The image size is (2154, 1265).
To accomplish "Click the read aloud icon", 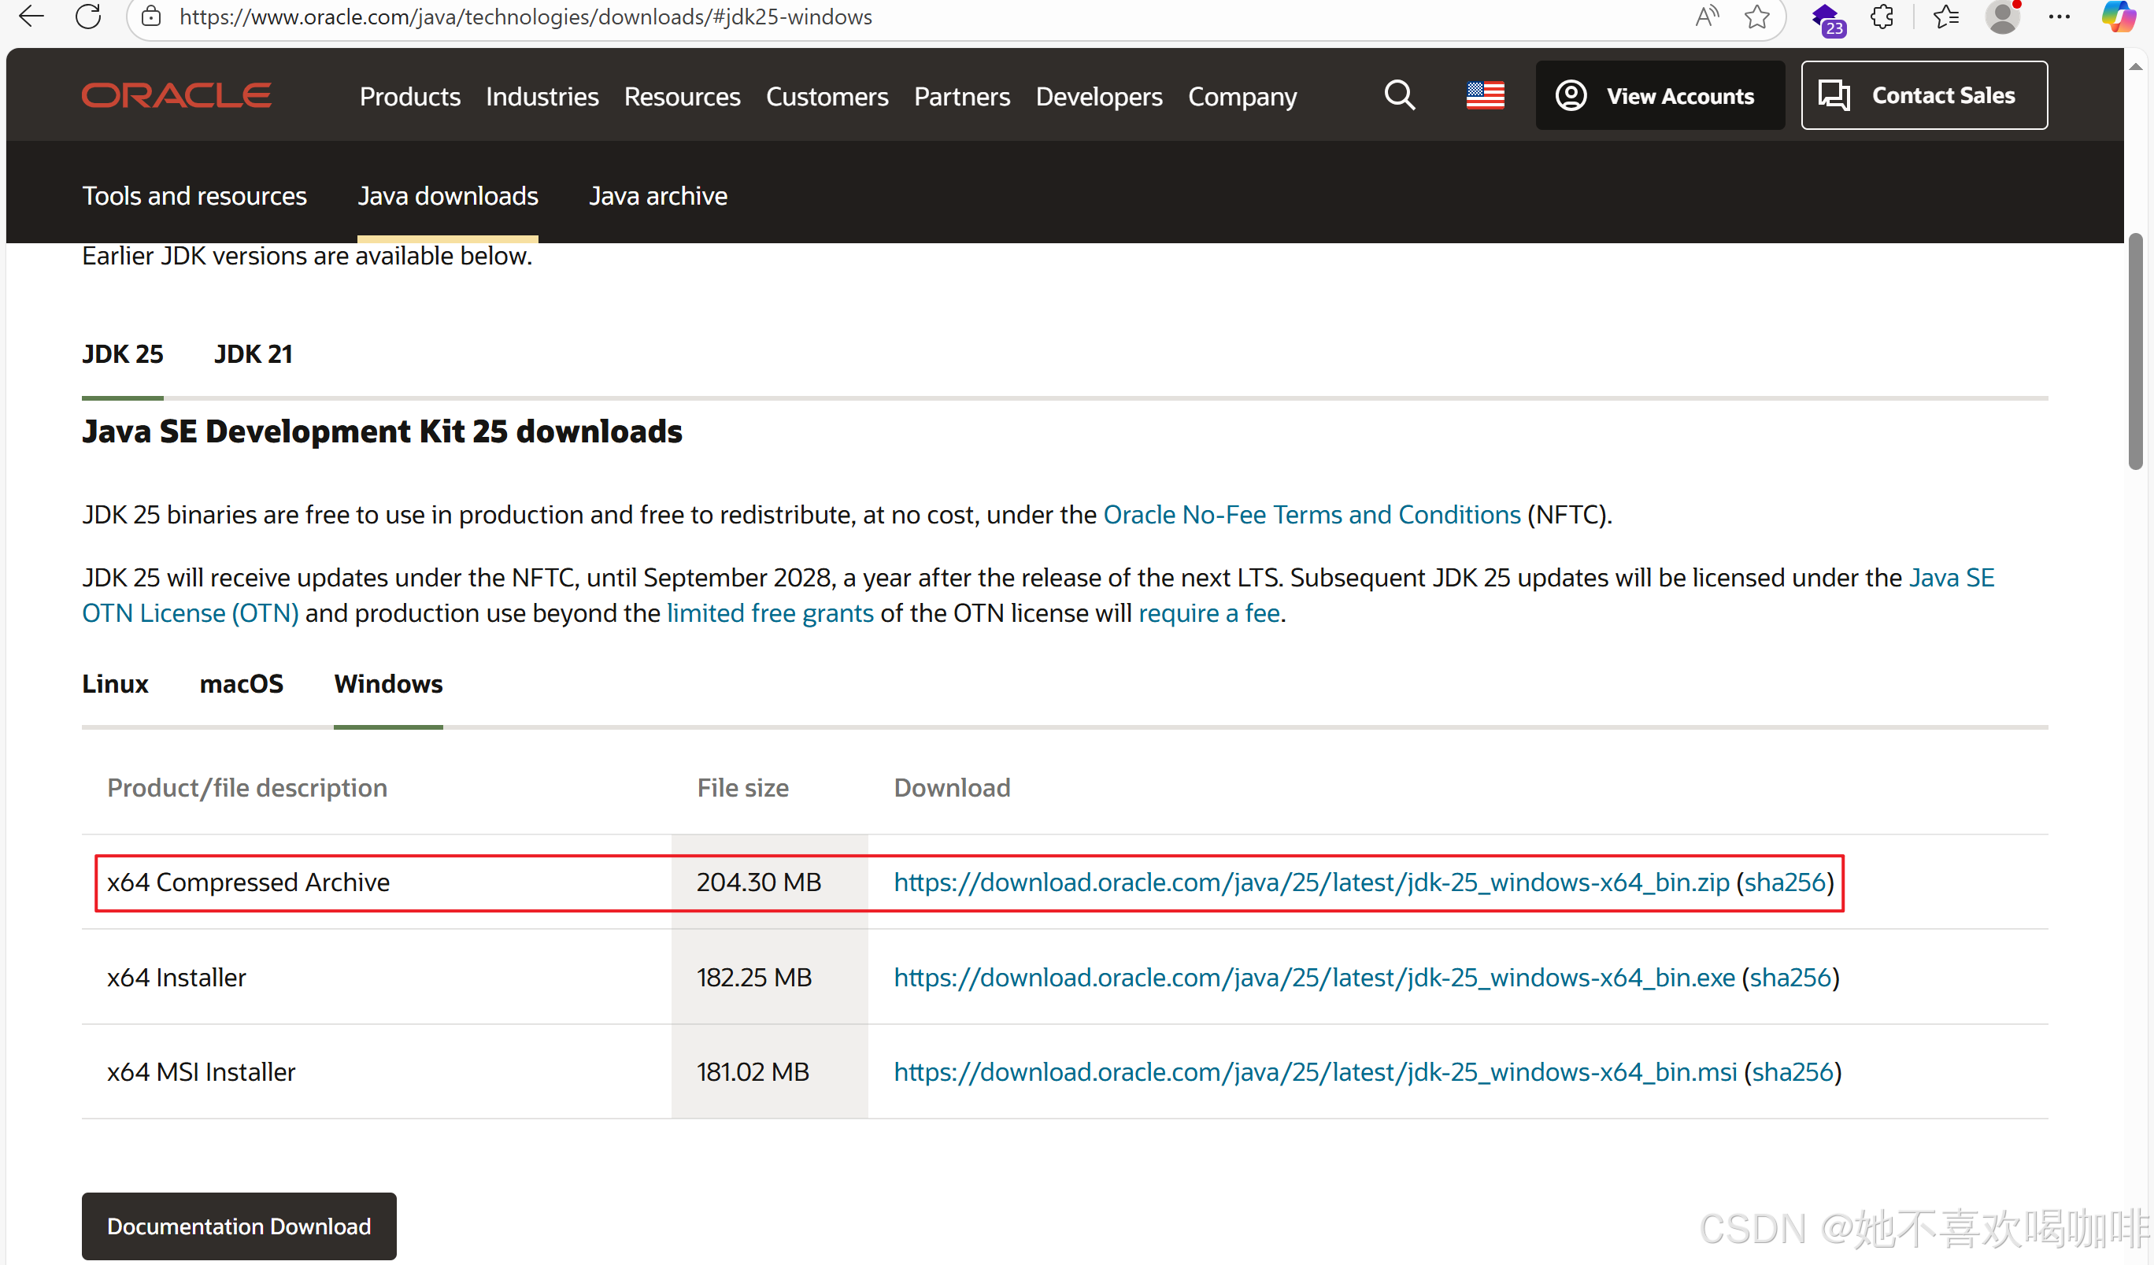I will tap(1706, 17).
